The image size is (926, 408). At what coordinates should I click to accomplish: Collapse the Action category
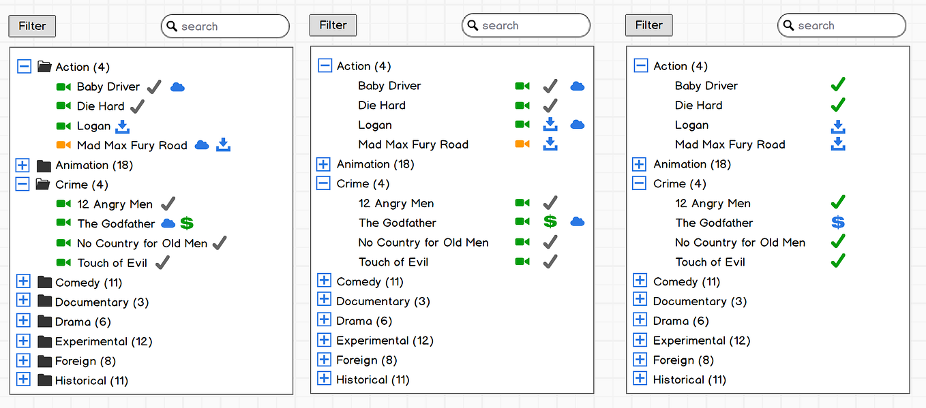[23, 66]
